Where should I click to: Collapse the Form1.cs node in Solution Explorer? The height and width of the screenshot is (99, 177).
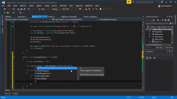pyautogui.click(x=150, y=42)
